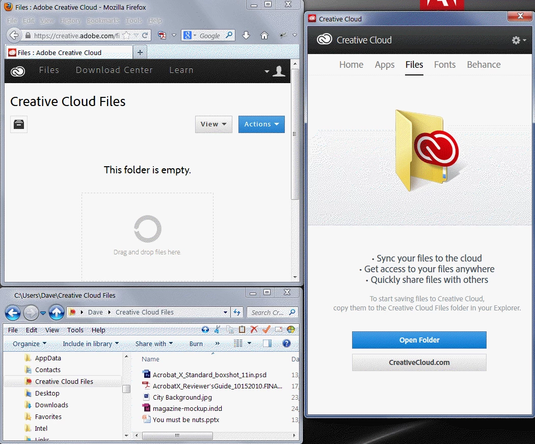Click the blue up-arrow icon in the Explorer menu row
Viewport: 535px width, 444px height.
point(205,329)
